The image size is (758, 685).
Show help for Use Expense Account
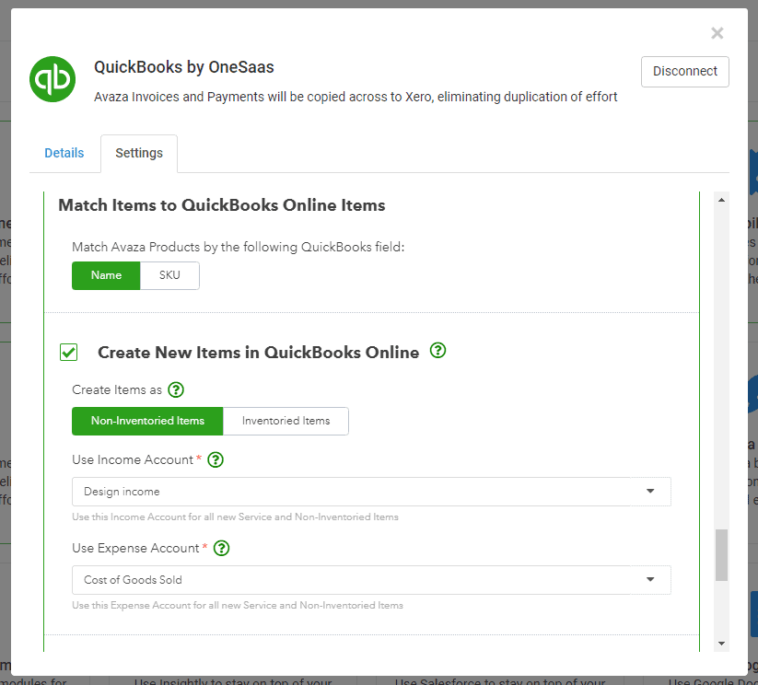pyautogui.click(x=221, y=548)
